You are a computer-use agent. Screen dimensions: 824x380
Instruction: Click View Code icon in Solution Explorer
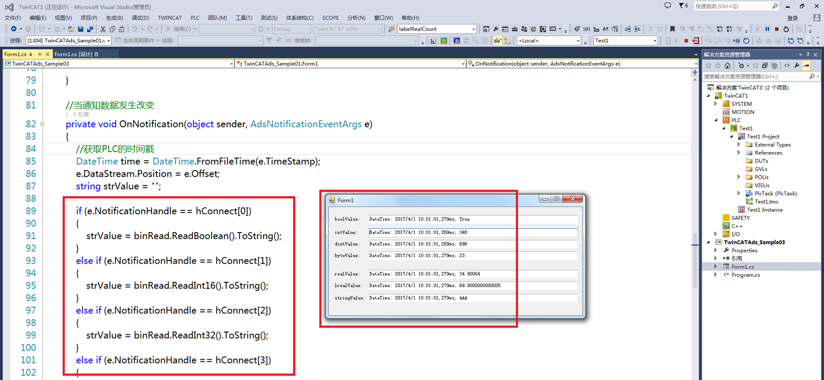coord(787,66)
